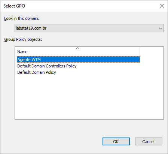
Task: Click the 'Group Policy objects' label
Action: pyautogui.click(x=23, y=39)
